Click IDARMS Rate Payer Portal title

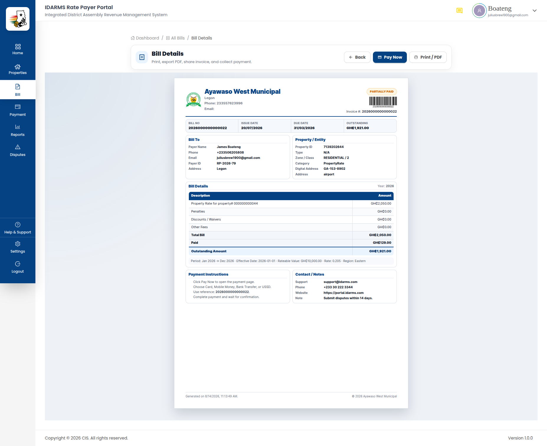pos(79,7)
